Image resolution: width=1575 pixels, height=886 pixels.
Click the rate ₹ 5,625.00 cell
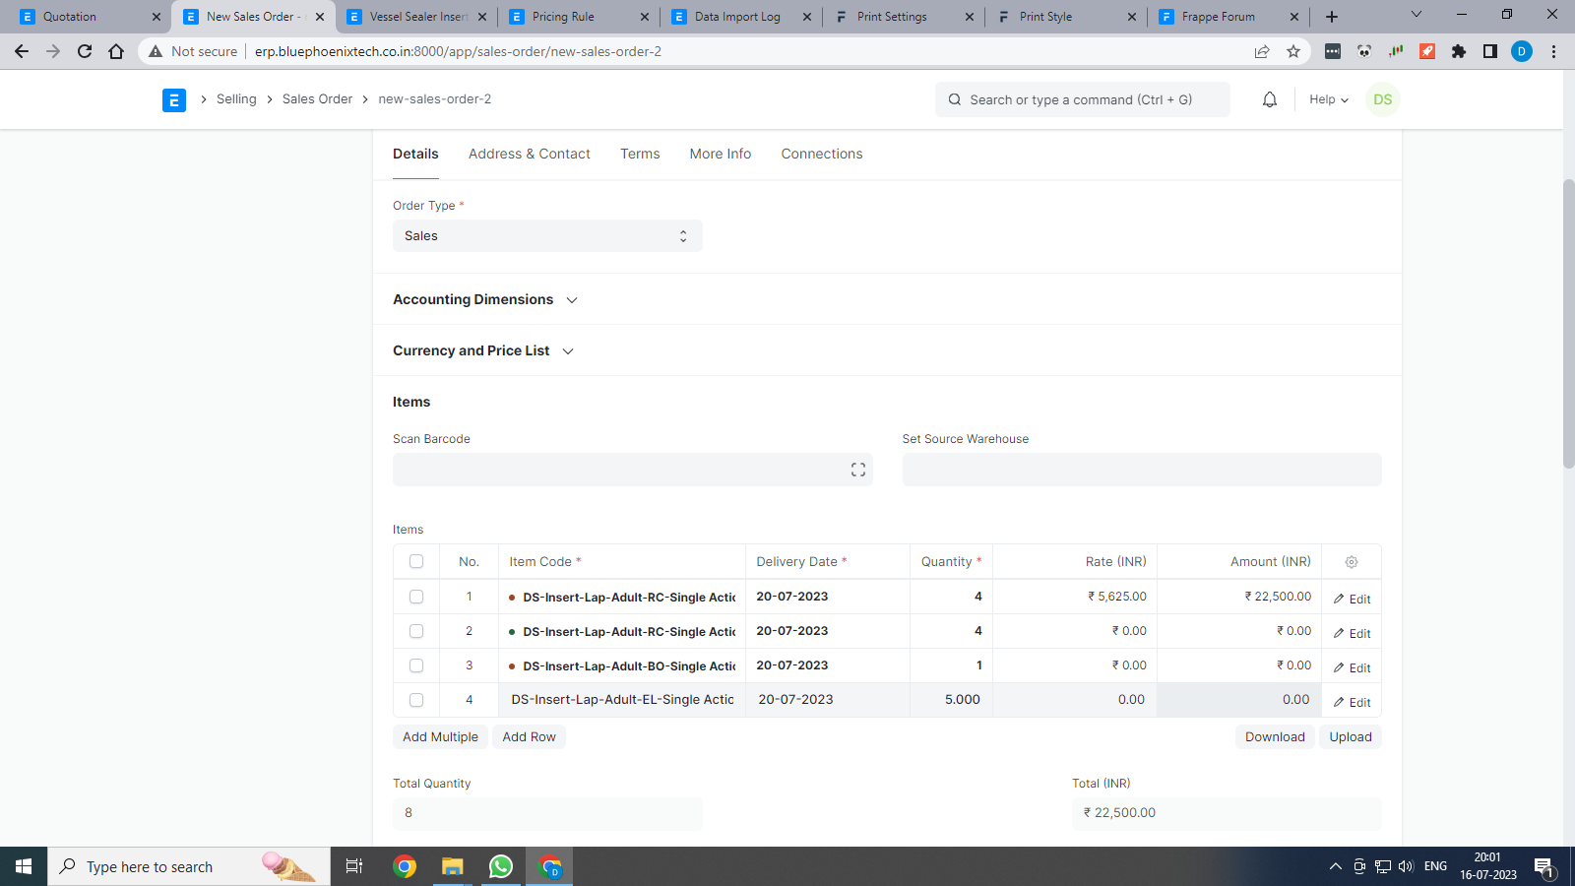(x=1075, y=597)
